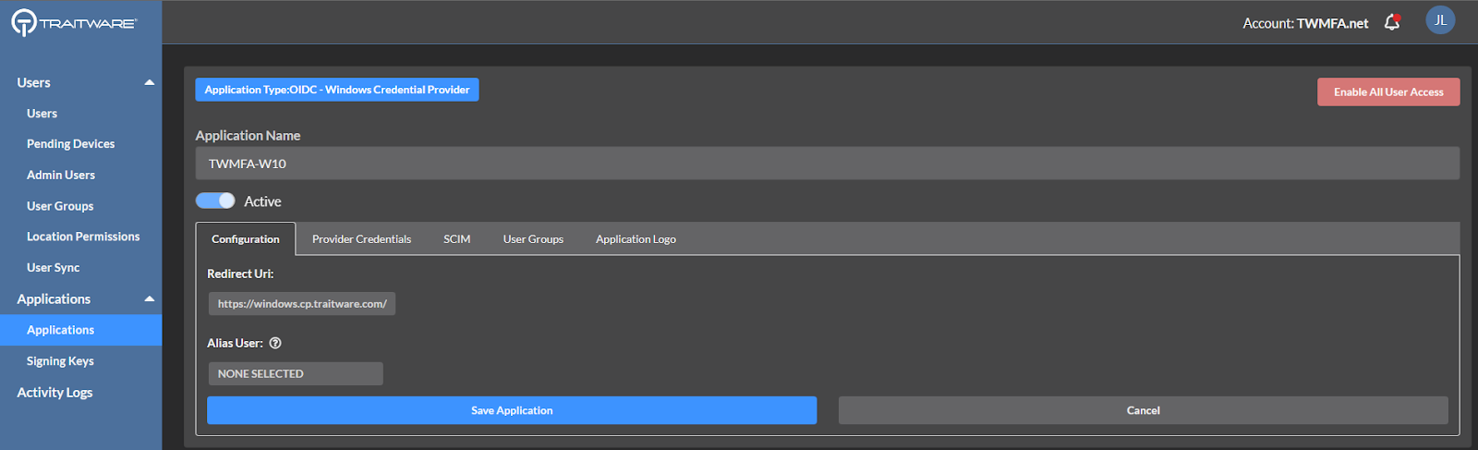Click the Application Name input field
Viewport: 1478px width, 450px height.
(x=828, y=164)
